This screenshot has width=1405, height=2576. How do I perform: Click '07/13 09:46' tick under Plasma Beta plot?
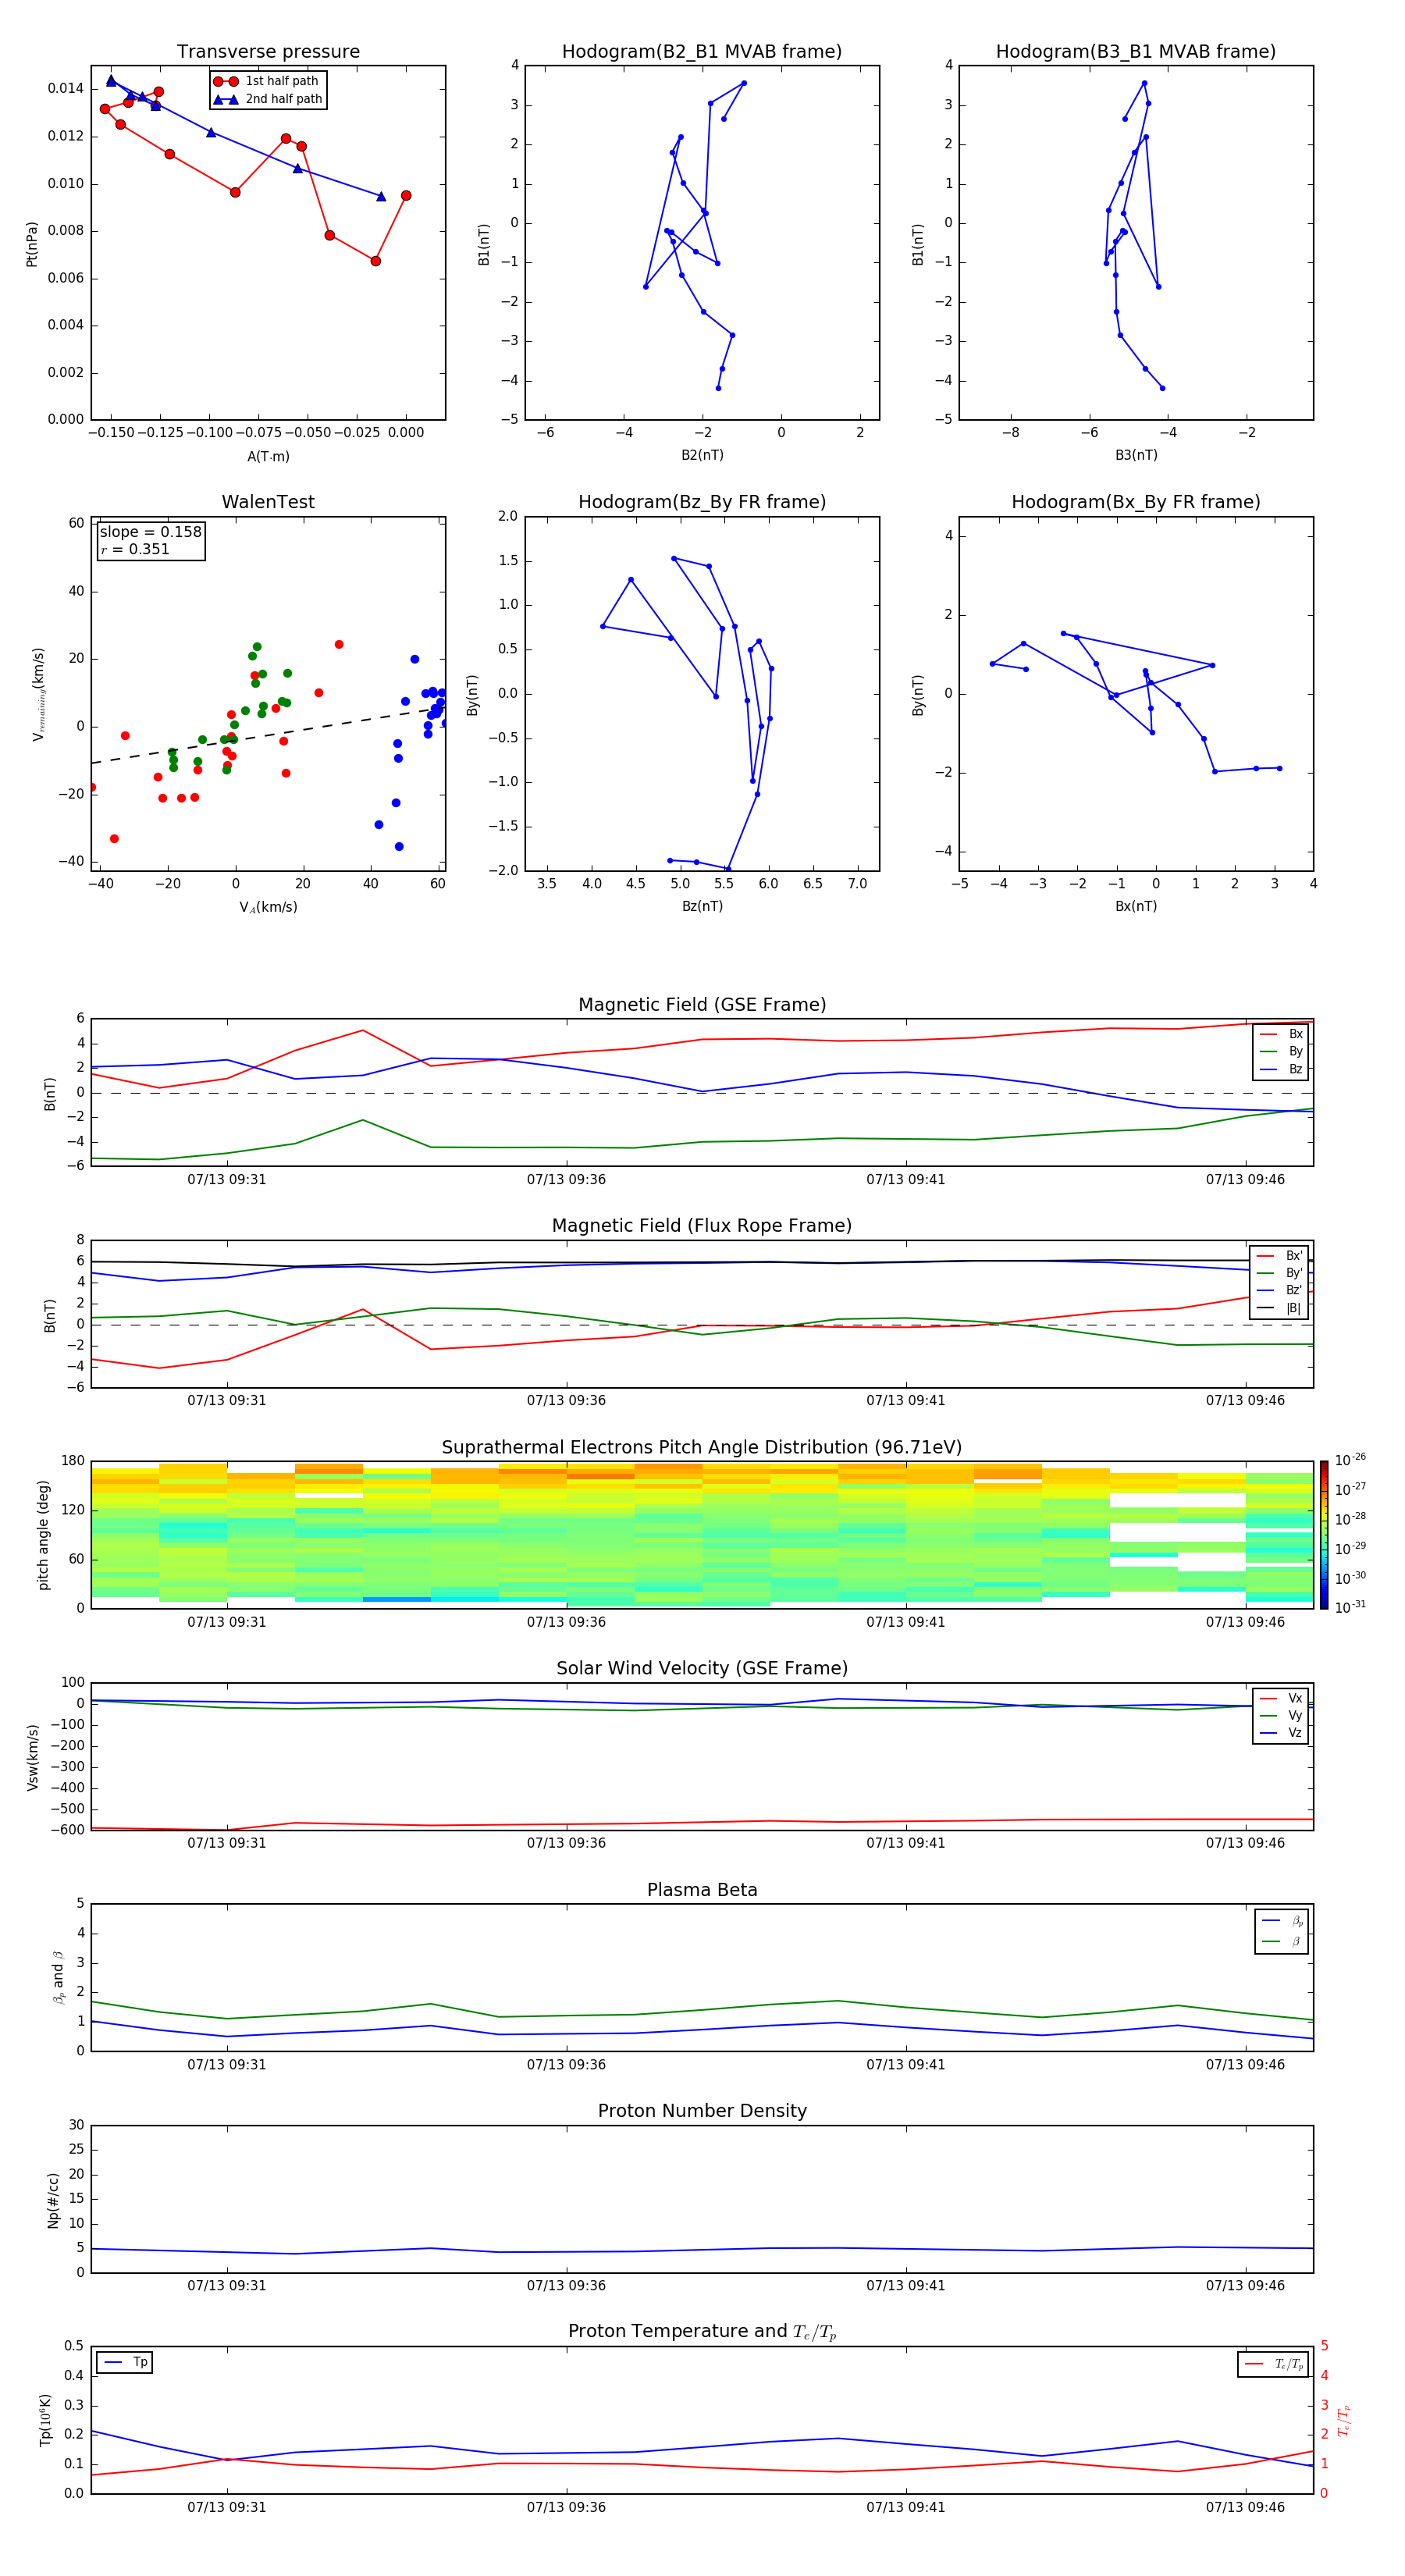point(1245,2065)
